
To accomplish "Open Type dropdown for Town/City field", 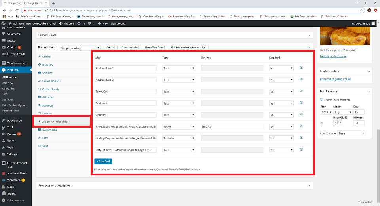I will point(179,92).
